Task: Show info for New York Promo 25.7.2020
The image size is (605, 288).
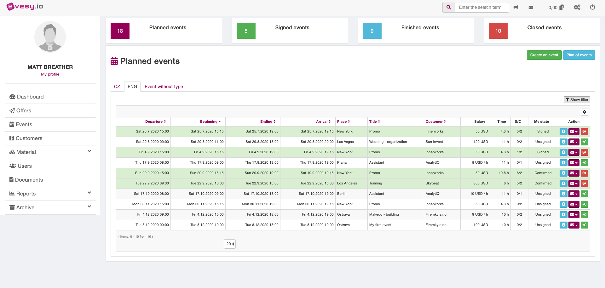Action: tap(563, 132)
